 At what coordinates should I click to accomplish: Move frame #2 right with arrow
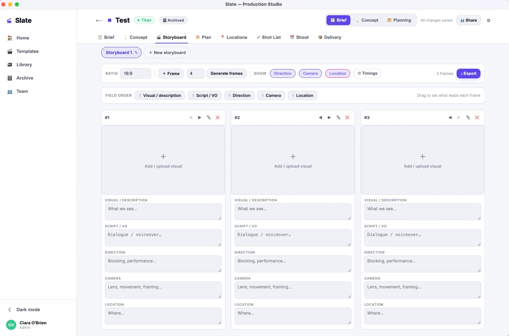point(329,118)
